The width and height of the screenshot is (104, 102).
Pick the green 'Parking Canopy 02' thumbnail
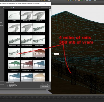(14, 65)
